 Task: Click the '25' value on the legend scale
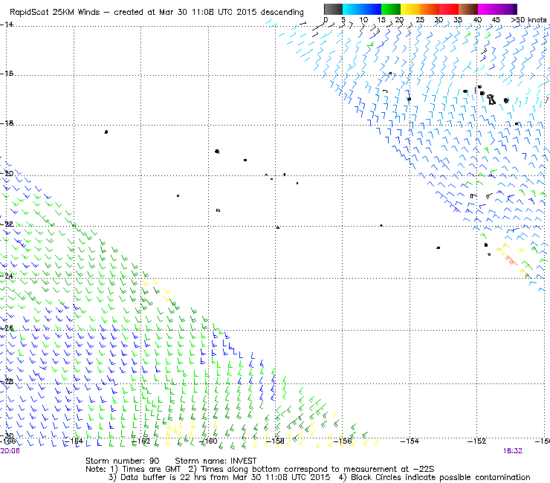click(420, 20)
